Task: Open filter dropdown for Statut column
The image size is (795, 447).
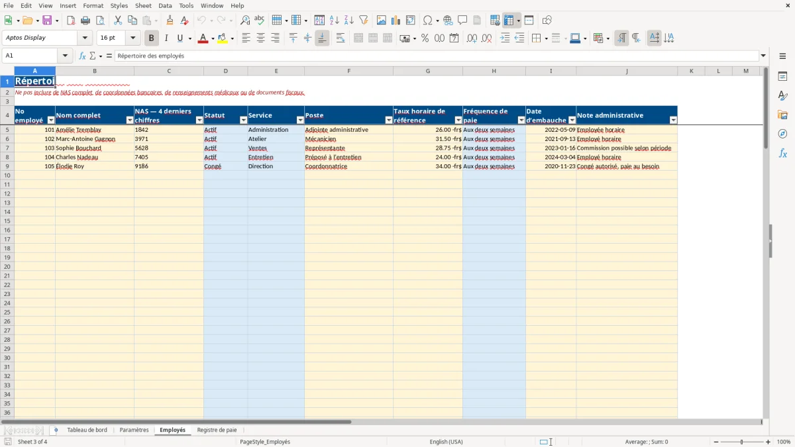Action: 243,121
